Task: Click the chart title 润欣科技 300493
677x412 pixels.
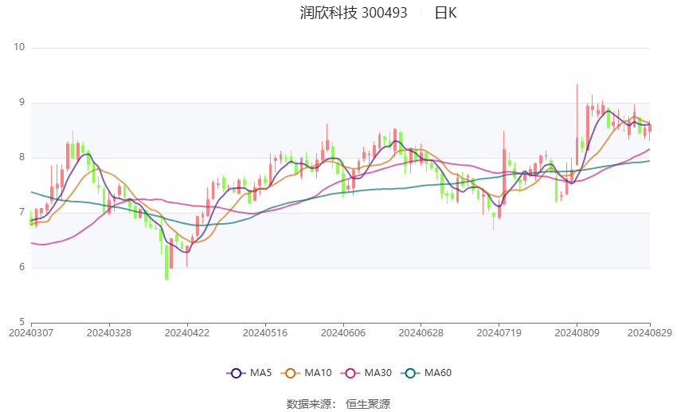Action: (x=354, y=13)
